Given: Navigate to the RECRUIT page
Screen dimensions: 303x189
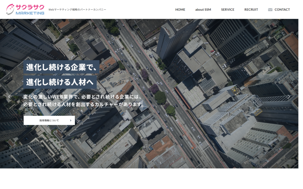Looking at the screenshot, I should click(x=251, y=10).
